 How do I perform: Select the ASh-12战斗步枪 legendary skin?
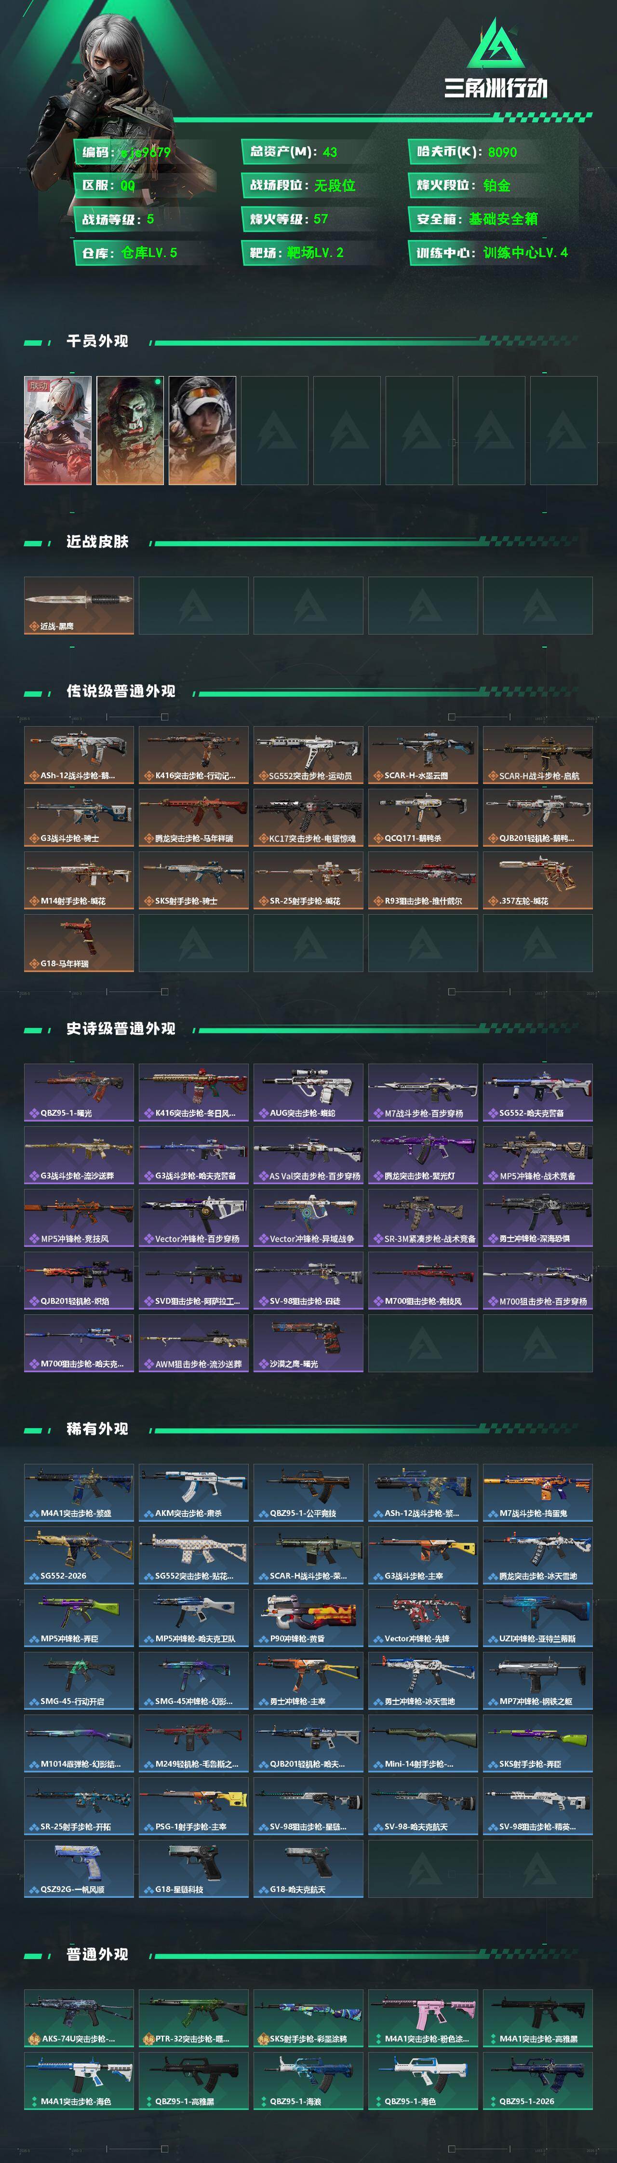pos(79,755)
